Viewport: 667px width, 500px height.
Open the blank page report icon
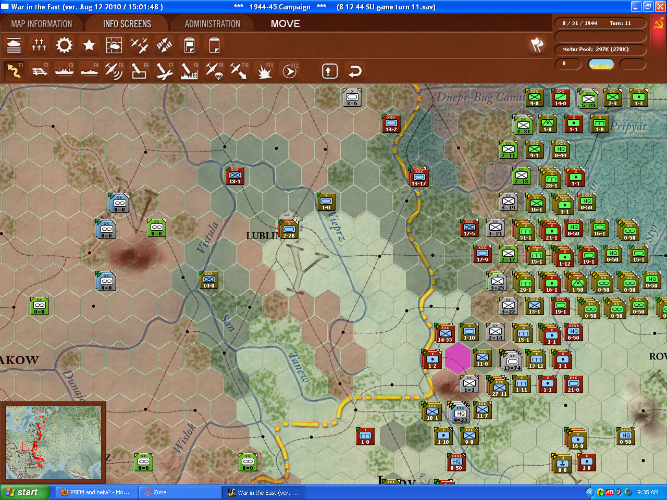[x=214, y=45]
